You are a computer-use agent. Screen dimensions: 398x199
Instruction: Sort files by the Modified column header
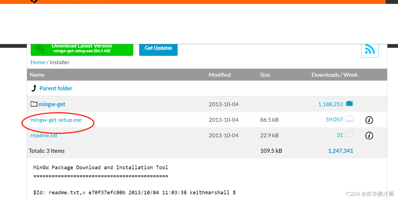click(x=219, y=74)
